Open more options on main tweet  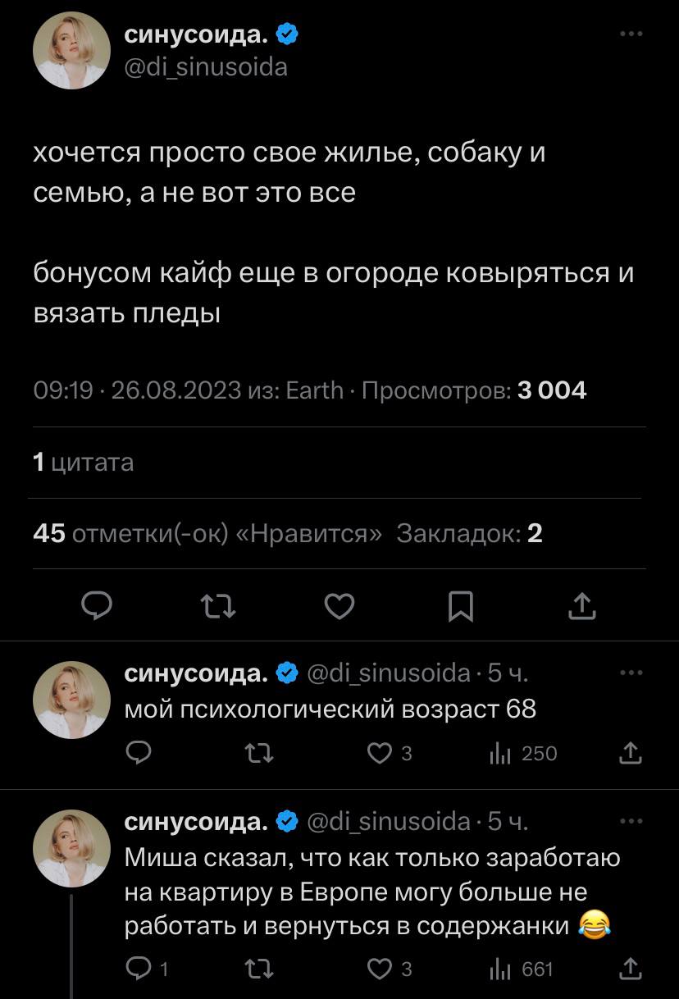(x=631, y=34)
